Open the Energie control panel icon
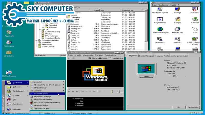Image resolution: width=205 pixels, height=115 pixels. click(177, 20)
